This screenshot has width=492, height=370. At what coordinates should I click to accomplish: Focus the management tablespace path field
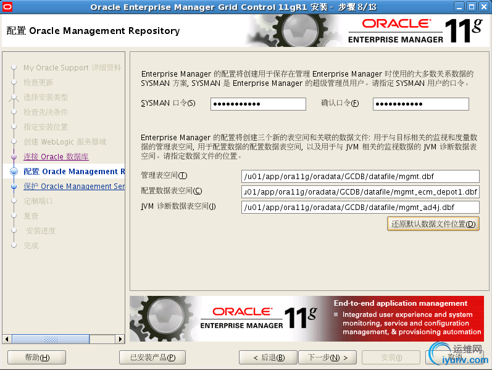[361, 176]
